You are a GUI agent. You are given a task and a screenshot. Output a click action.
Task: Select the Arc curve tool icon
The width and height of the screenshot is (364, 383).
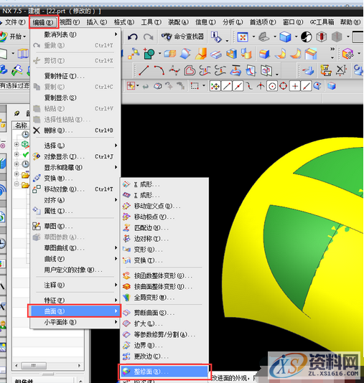click(159, 70)
